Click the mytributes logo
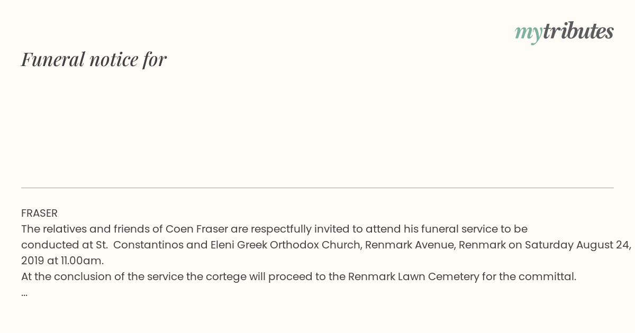The width and height of the screenshot is (635, 333). tap(564, 32)
